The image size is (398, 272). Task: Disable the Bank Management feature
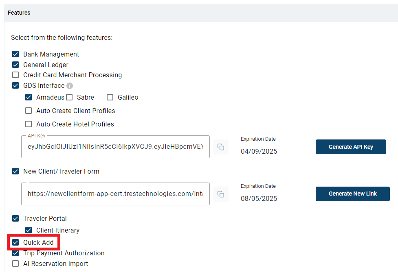[15, 54]
